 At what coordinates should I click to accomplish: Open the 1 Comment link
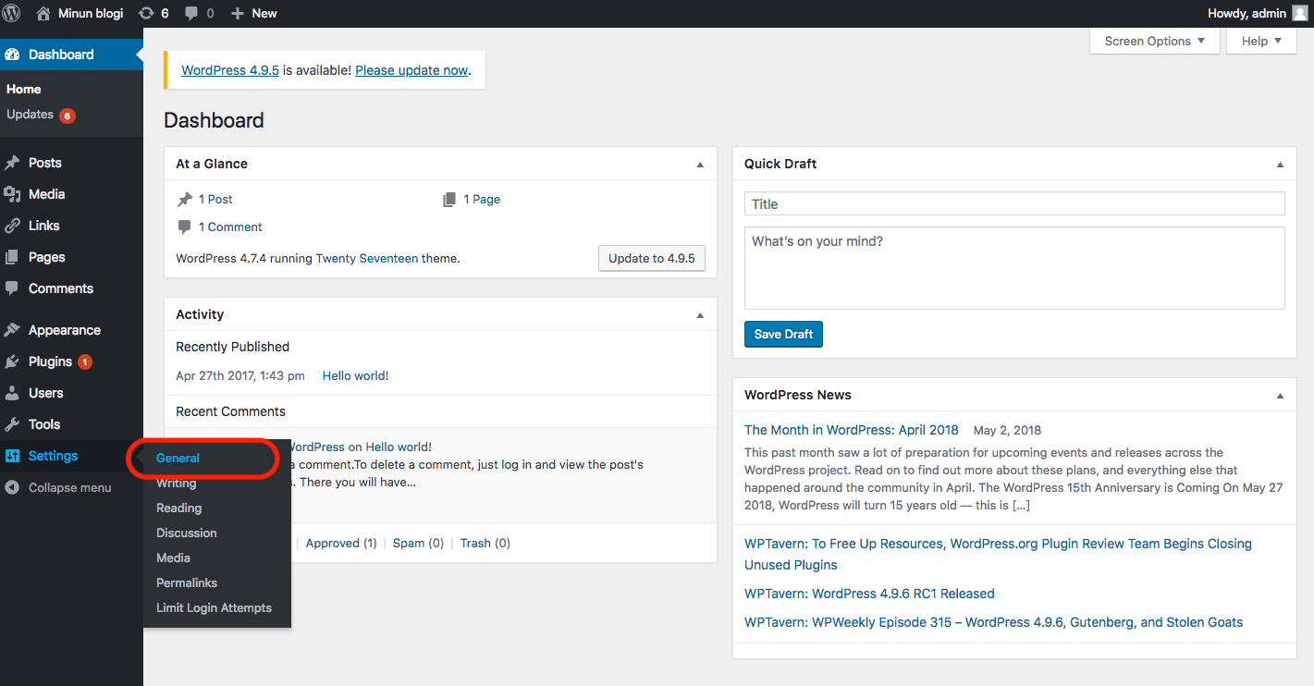pos(230,227)
